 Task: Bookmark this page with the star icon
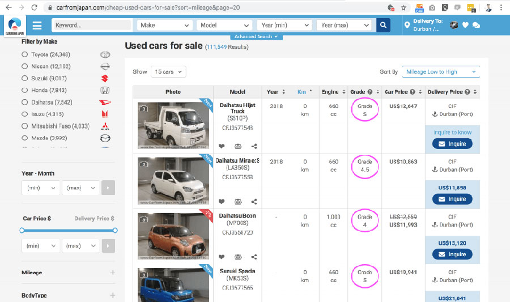click(403, 8)
